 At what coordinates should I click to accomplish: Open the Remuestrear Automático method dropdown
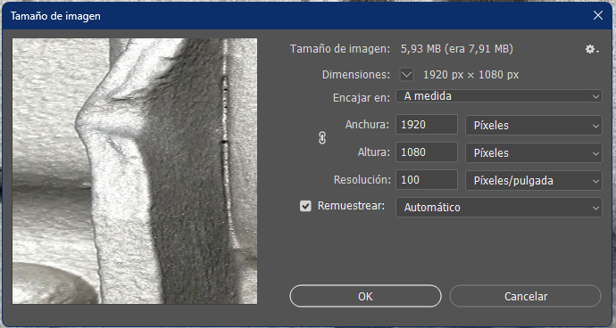tap(498, 207)
